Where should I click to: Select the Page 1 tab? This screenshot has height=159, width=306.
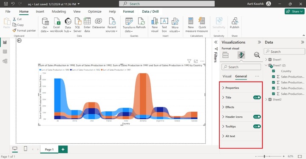pos(49,149)
